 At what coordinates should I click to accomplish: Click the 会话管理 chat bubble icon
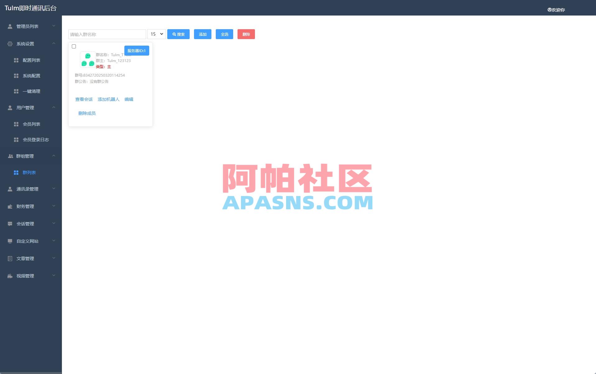click(10, 223)
